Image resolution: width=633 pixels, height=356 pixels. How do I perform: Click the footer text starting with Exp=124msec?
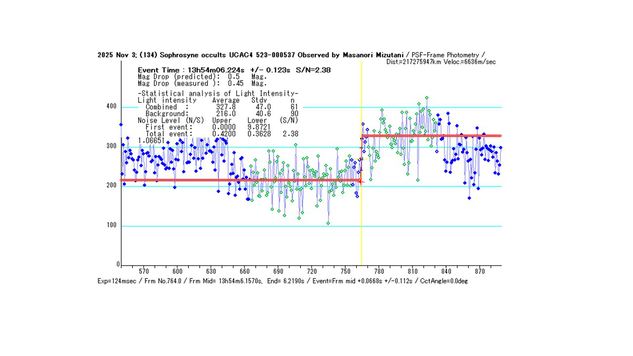[x=282, y=281]
